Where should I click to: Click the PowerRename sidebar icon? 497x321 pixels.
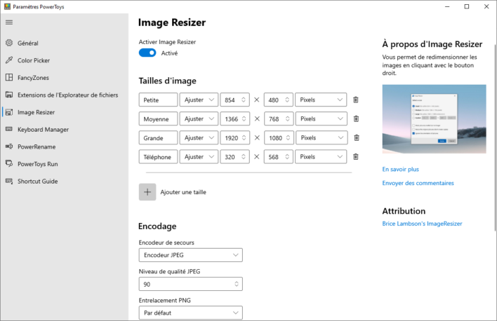(9, 146)
